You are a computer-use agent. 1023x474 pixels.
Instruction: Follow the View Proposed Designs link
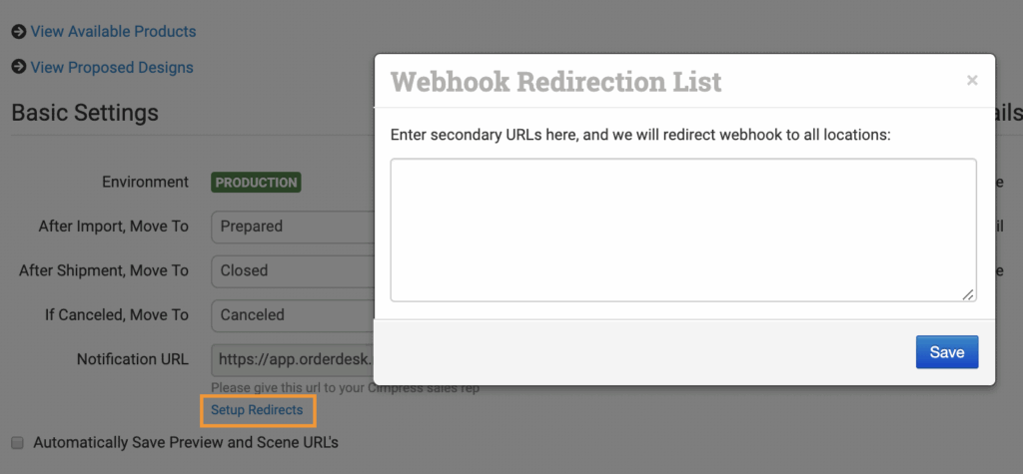point(112,68)
